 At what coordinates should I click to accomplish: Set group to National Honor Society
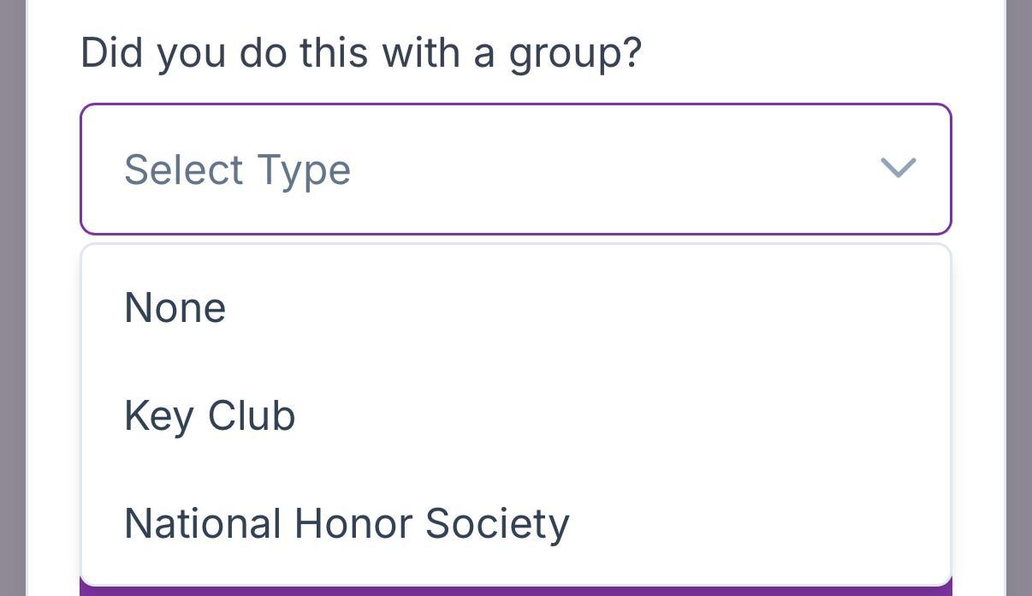pos(347,523)
